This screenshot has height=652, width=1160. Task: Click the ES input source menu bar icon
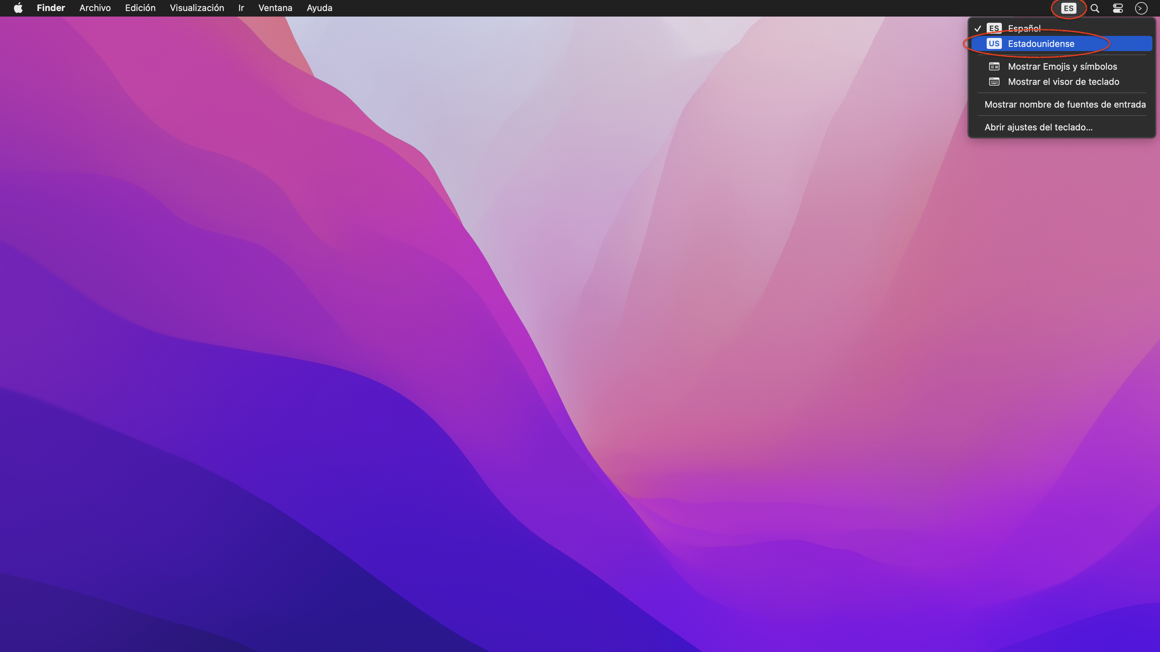coord(1068,8)
